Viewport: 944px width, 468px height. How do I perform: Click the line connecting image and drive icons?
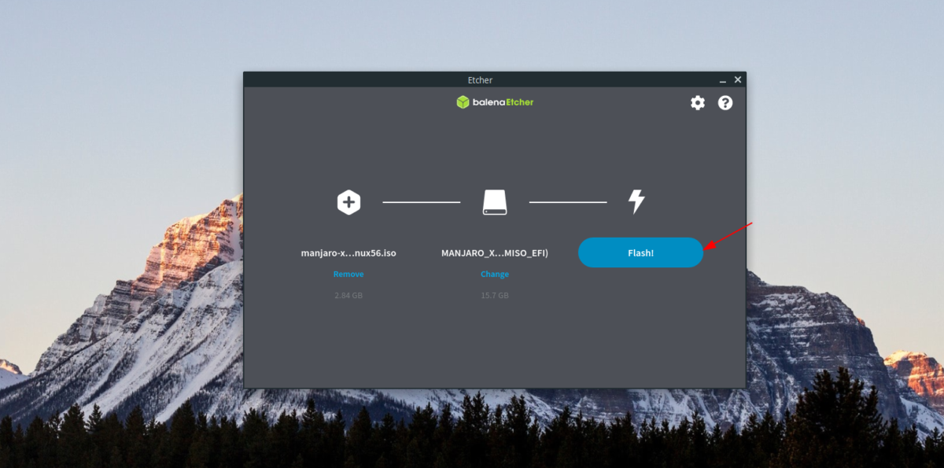pyautogui.click(x=421, y=201)
